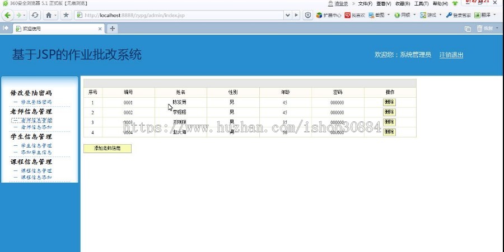Expand the 恢复 dropdown arrow

click(x=497, y=28)
